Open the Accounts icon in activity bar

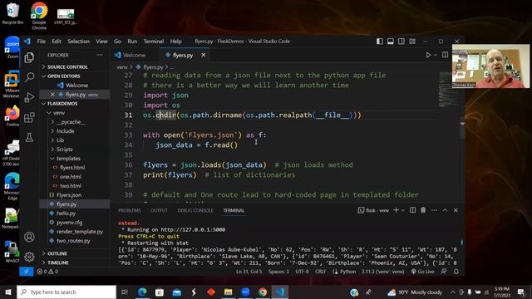click(29, 237)
